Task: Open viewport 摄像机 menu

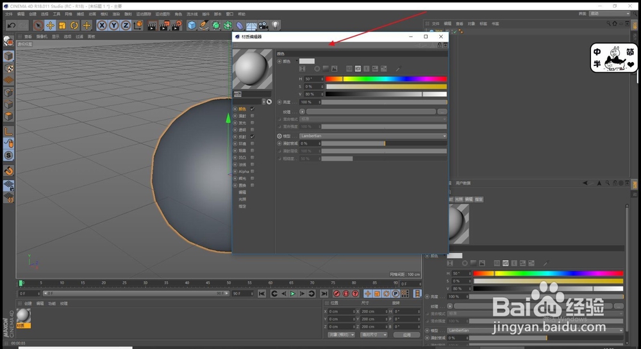Action: pos(42,37)
